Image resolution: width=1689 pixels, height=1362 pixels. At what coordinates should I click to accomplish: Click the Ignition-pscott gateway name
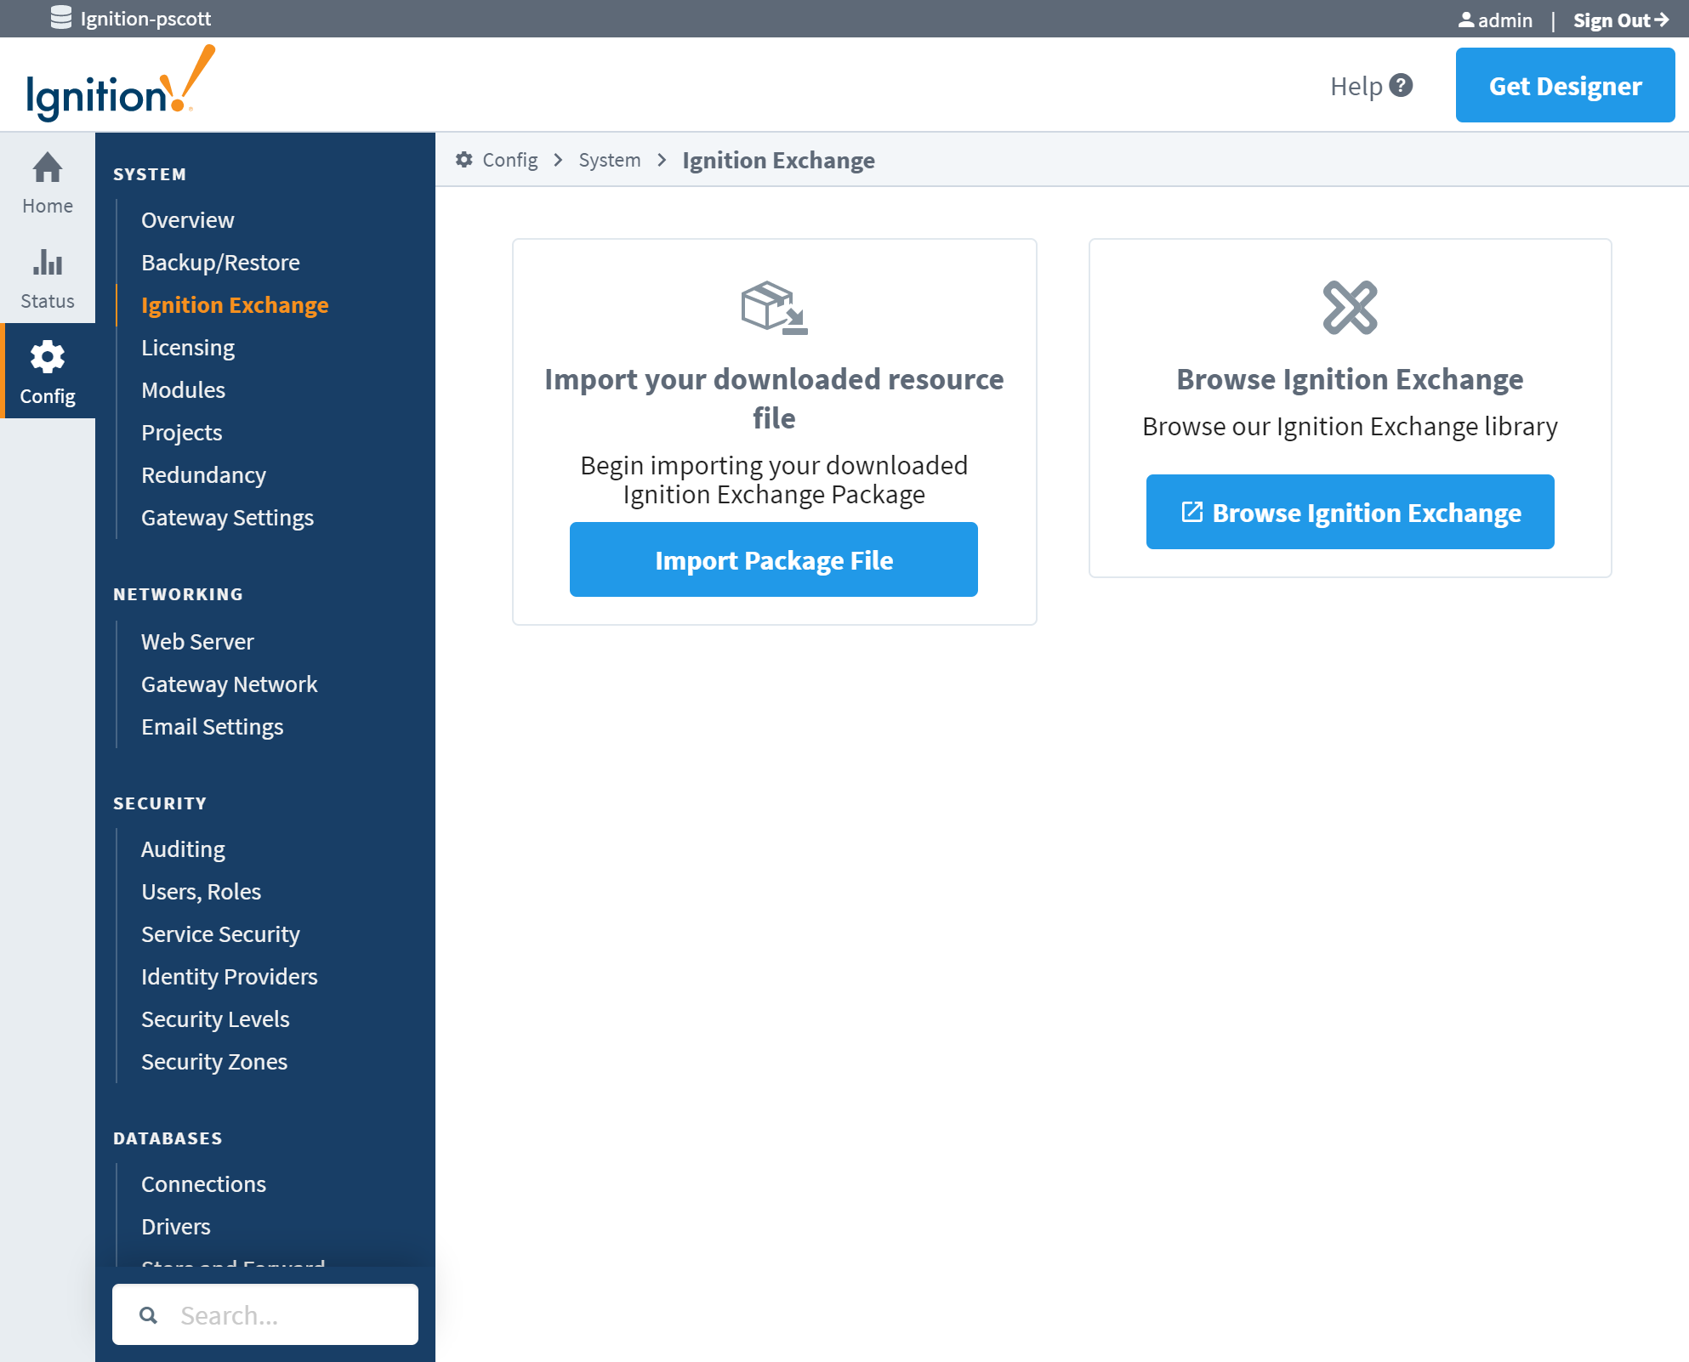point(145,19)
